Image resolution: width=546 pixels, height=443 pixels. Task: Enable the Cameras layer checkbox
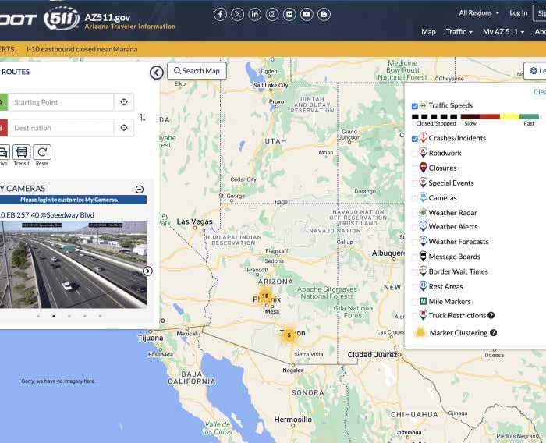tap(415, 199)
